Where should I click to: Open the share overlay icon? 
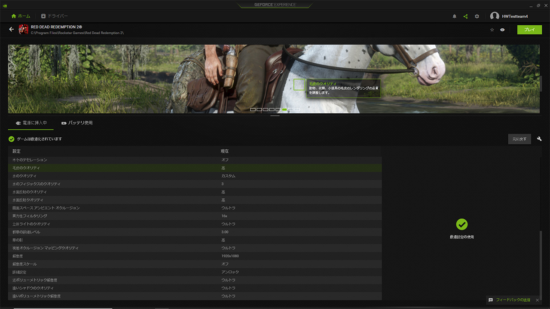click(465, 16)
